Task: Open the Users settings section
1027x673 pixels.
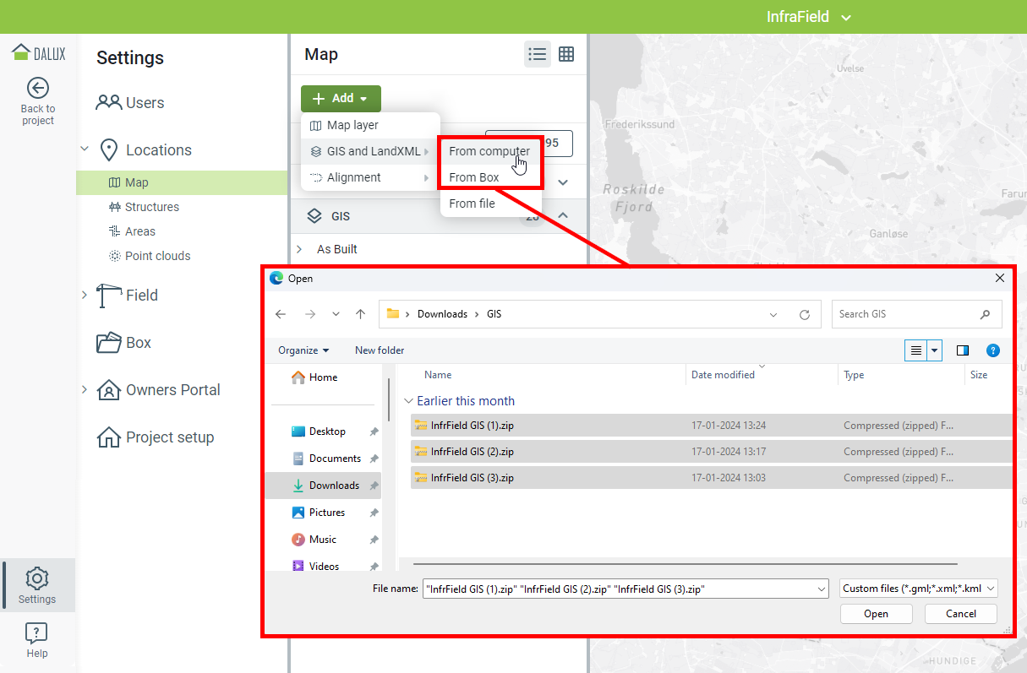Action: tap(145, 103)
